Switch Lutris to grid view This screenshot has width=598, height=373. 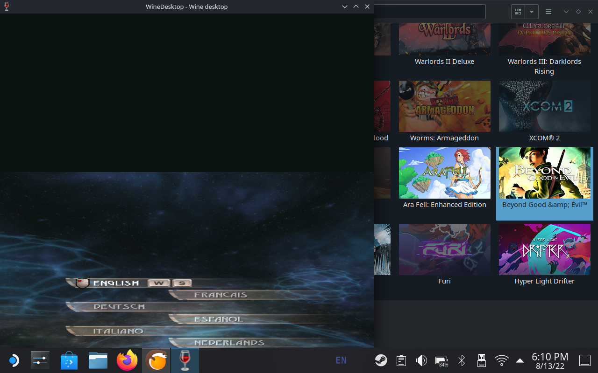pos(518,12)
